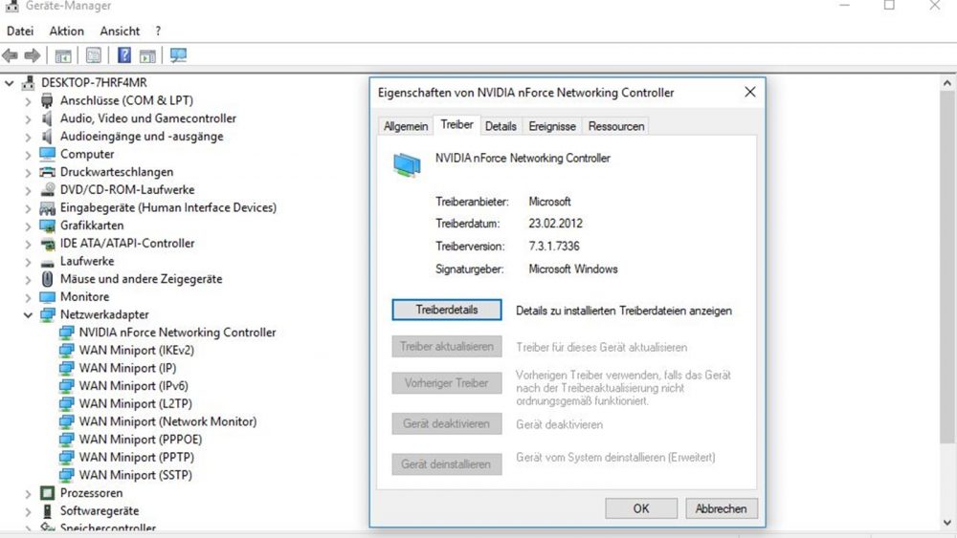Click the Anschlüsse (COM & LPT) device icon
957x538 pixels.
point(47,100)
